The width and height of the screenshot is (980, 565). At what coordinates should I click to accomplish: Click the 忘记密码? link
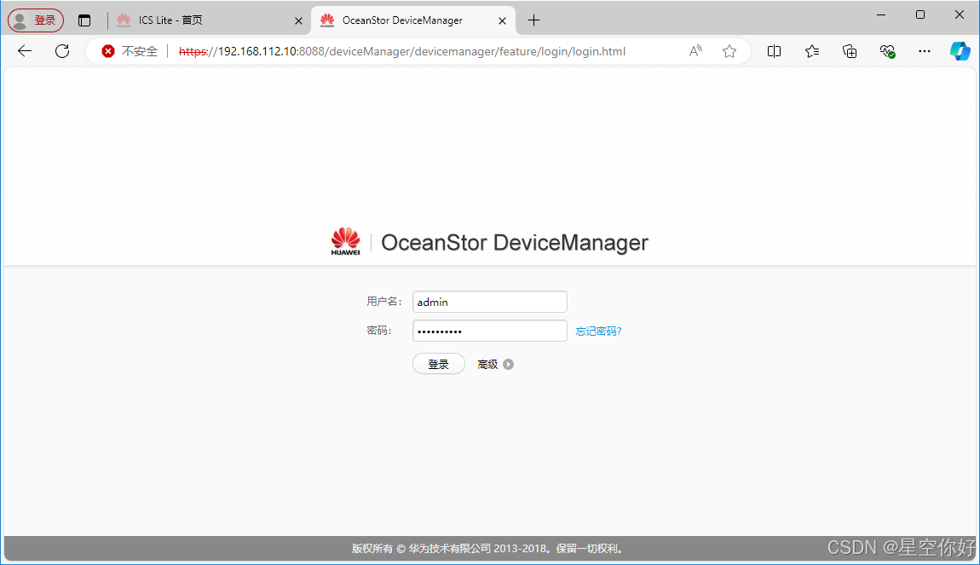[598, 332]
